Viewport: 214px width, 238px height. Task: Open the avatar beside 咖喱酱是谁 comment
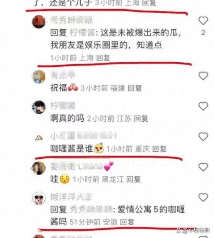(x=39, y=137)
